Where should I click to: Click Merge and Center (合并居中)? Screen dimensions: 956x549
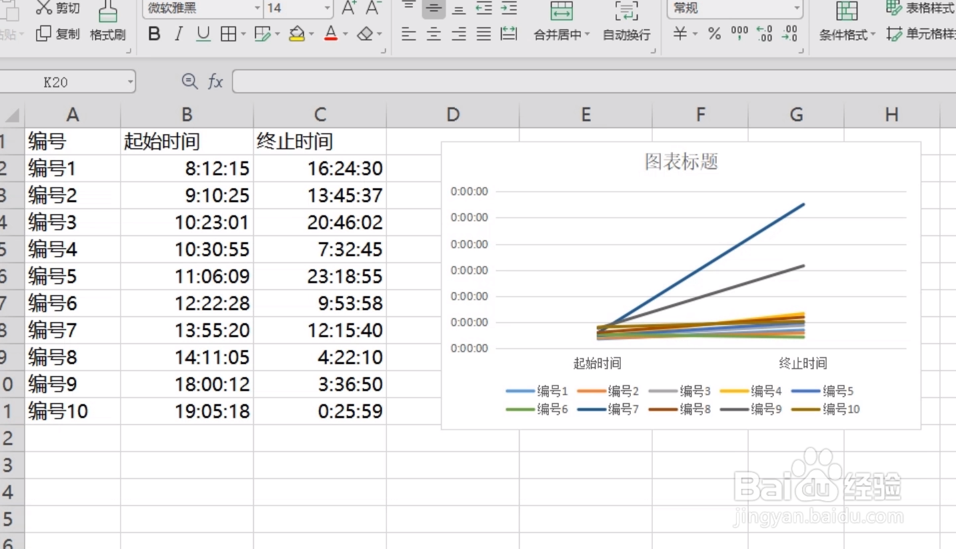(x=562, y=23)
